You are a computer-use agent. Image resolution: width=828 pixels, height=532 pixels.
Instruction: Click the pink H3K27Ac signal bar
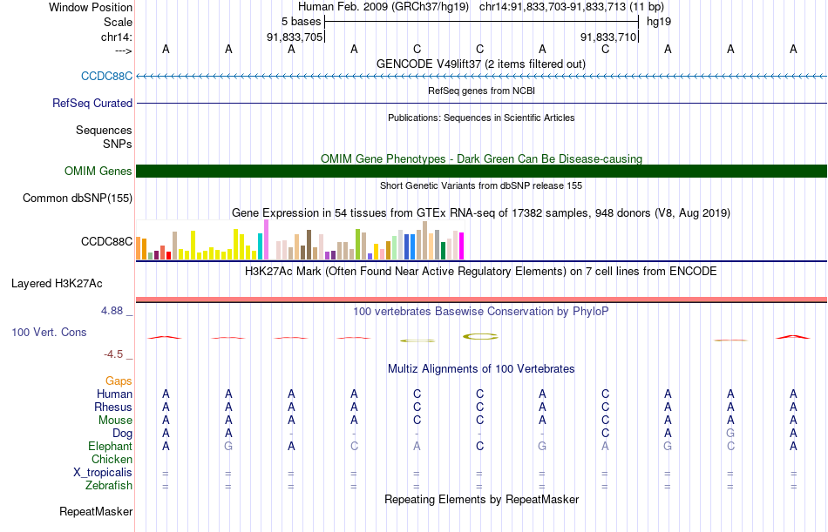(x=481, y=300)
